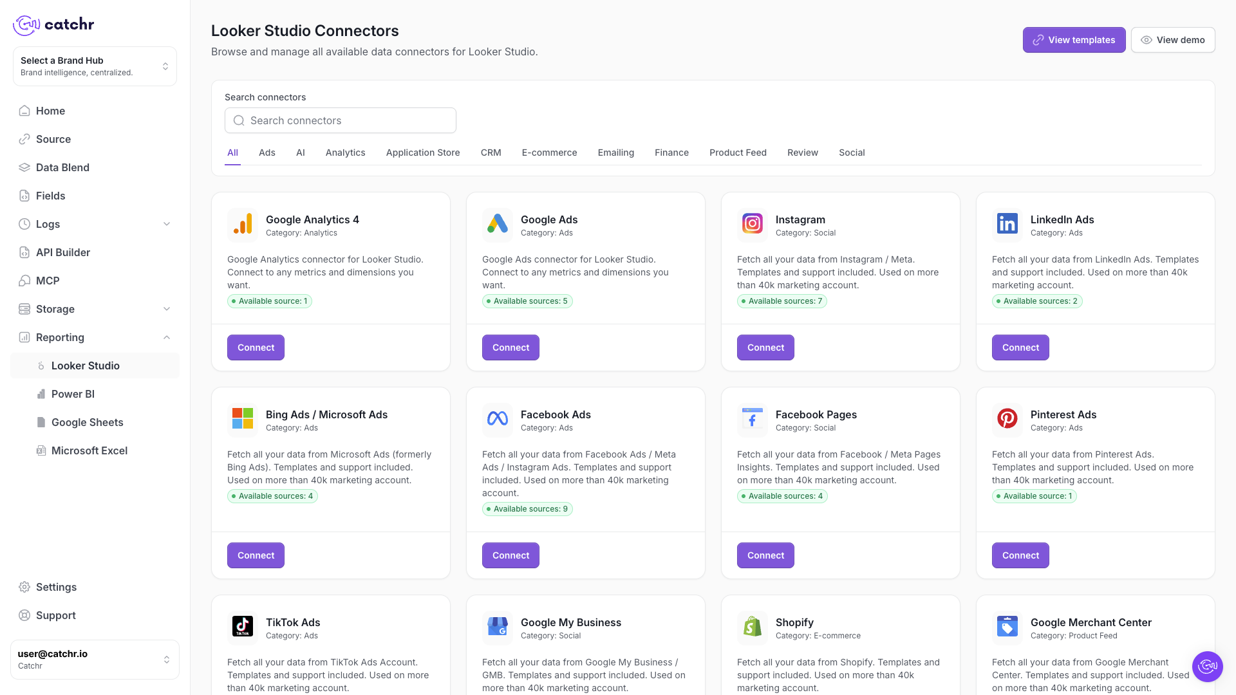Viewport: 1236px width, 695px height.
Task: Switch to the AI category tab
Action: [301, 153]
